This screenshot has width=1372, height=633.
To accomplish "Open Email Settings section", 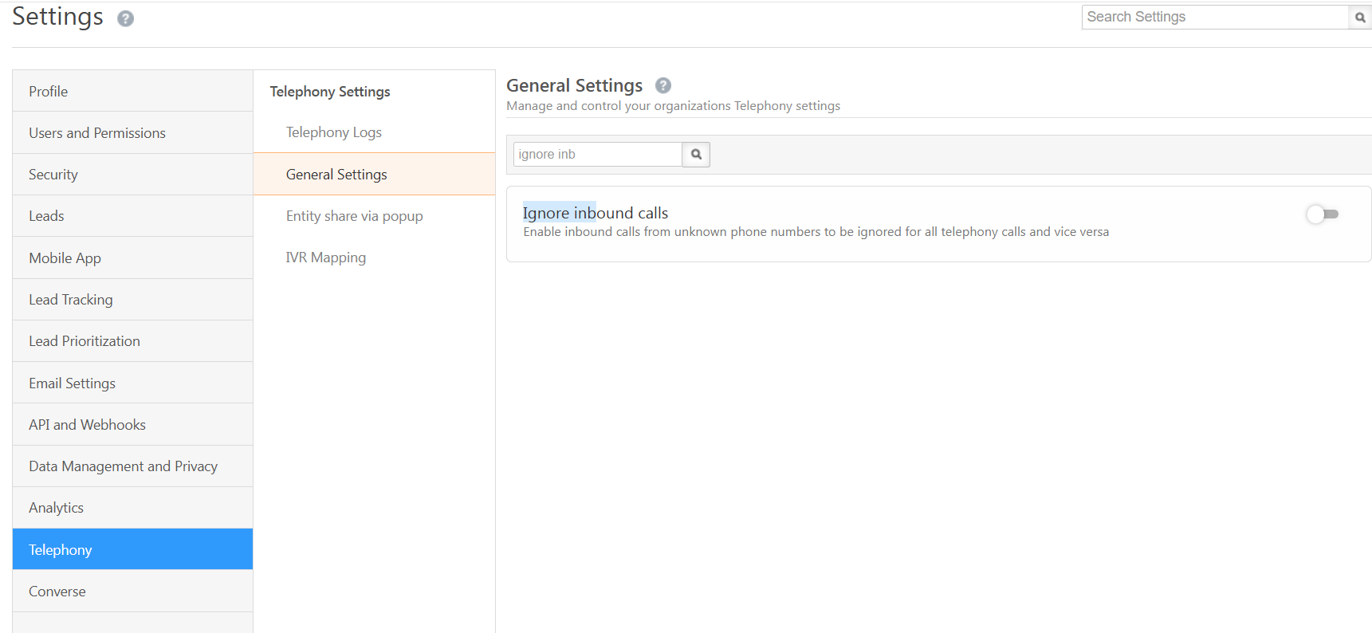I will 72,383.
